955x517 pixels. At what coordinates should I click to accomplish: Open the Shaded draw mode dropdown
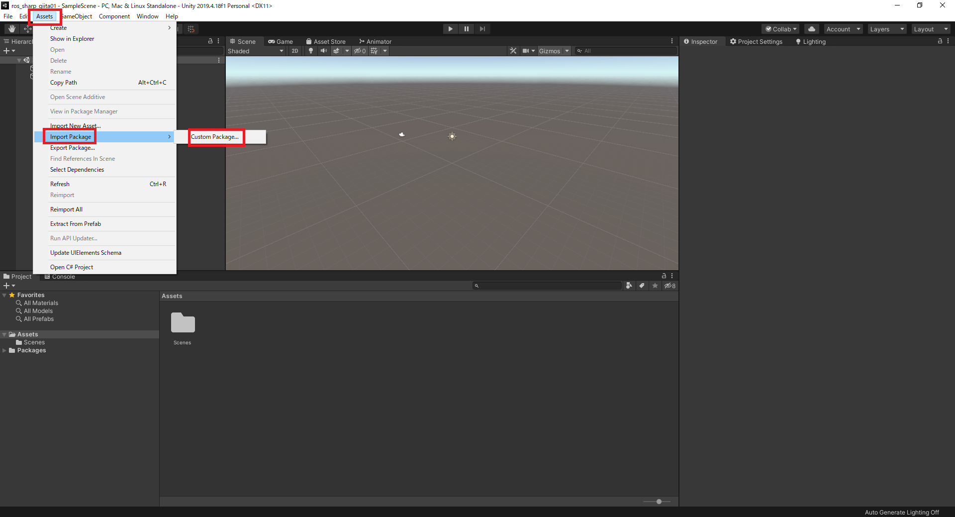pos(254,51)
